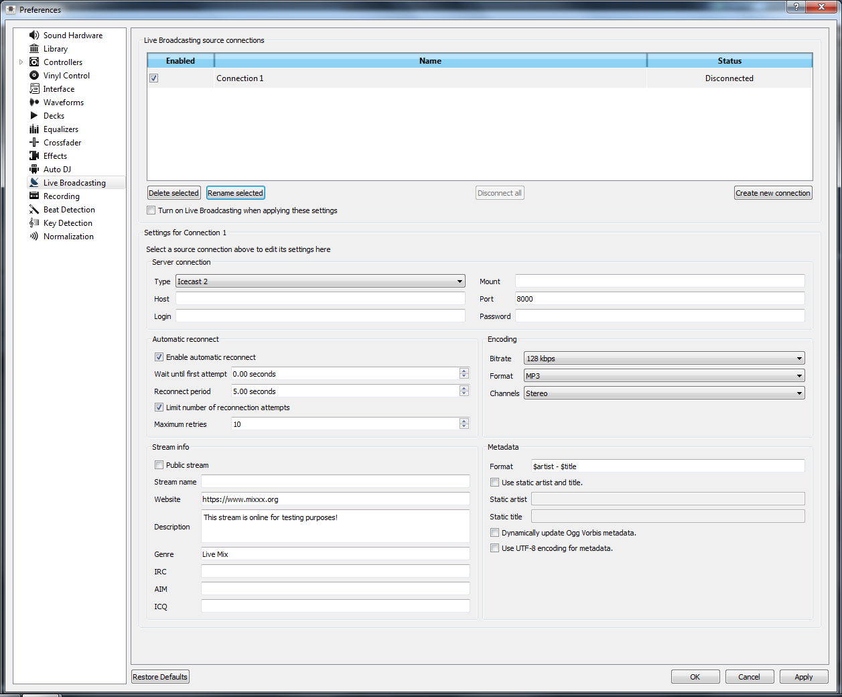Open the Recording preferences page
This screenshot has height=697, width=842.
pyautogui.click(x=61, y=196)
